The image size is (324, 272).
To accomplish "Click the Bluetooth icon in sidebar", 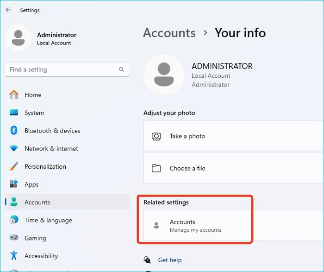I will (x=14, y=131).
